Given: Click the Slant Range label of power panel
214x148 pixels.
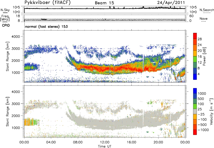Looking at the screenshot, I should tap(7, 56).
